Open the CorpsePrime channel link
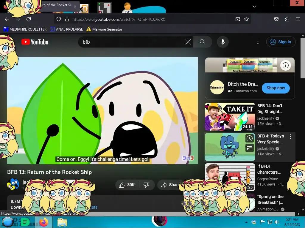The image size is (305, 228). [x=267, y=179]
